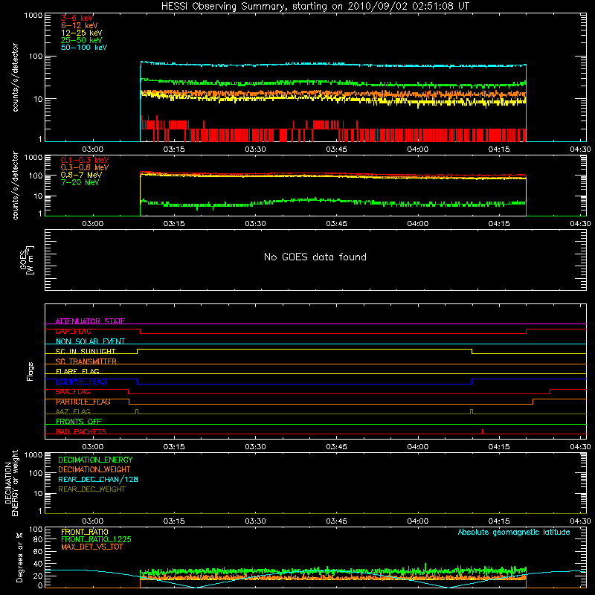Image resolution: width=595 pixels, height=595 pixels.
Task: Click the 'No GOES data found' message
Action: tap(315, 257)
